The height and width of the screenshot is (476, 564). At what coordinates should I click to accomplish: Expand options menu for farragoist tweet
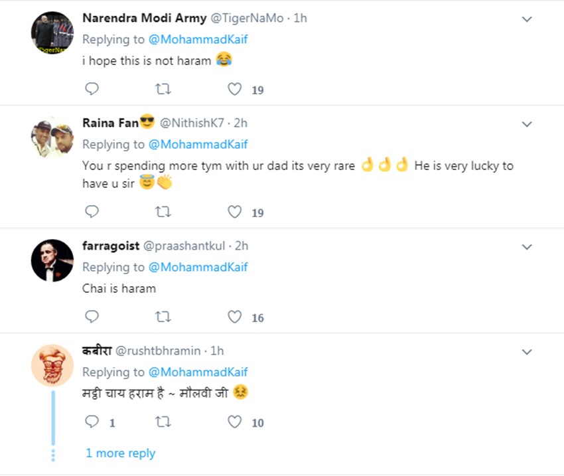(527, 247)
